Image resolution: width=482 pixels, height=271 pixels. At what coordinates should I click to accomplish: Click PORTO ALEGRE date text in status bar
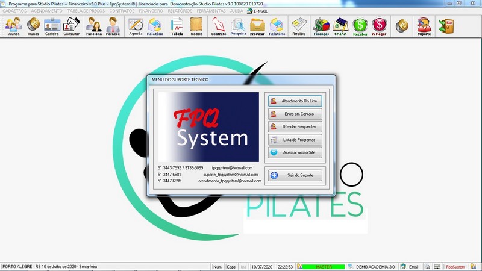[49, 267]
